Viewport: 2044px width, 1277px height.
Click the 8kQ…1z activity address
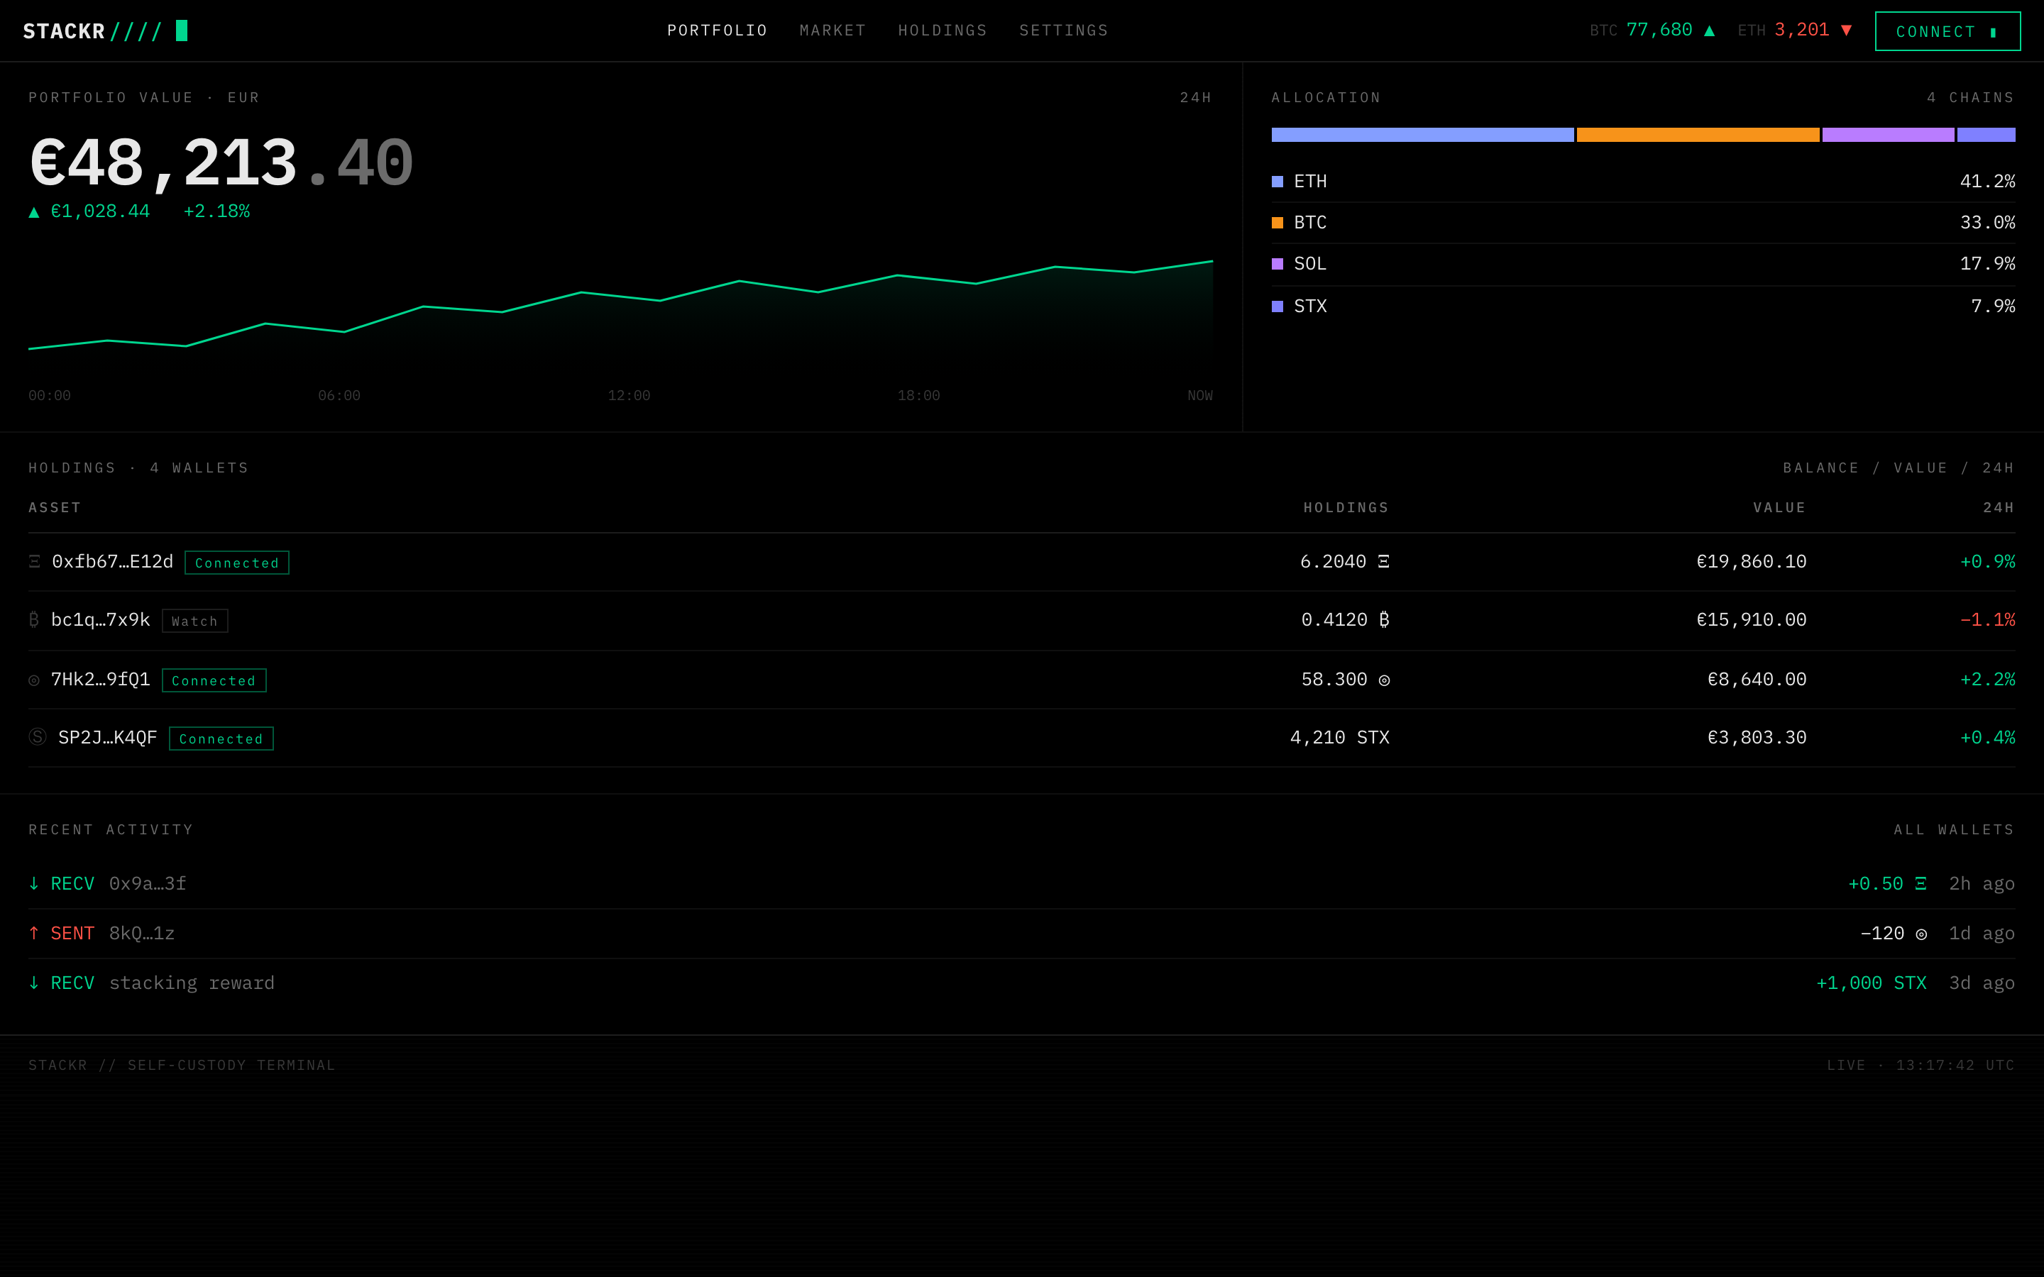pyautogui.click(x=142, y=933)
